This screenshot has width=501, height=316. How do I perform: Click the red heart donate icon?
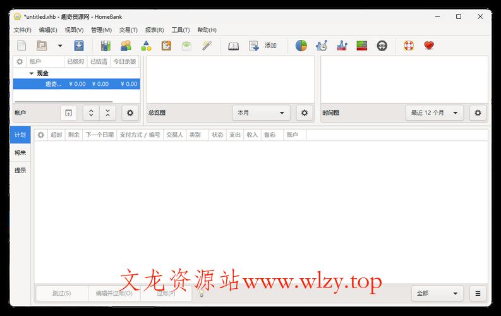pyautogui.click(x=429, y=46)
